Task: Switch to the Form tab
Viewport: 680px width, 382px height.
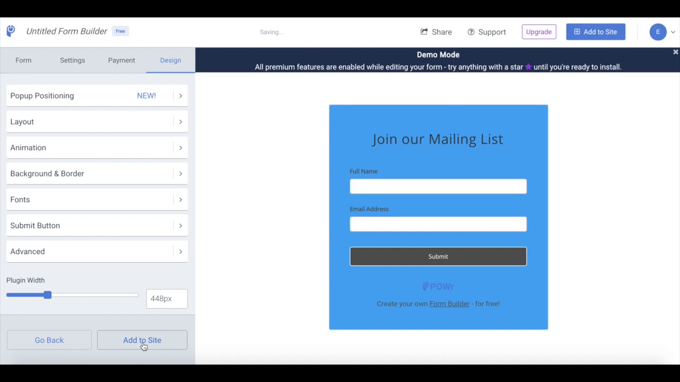Action: click(23, 60)
